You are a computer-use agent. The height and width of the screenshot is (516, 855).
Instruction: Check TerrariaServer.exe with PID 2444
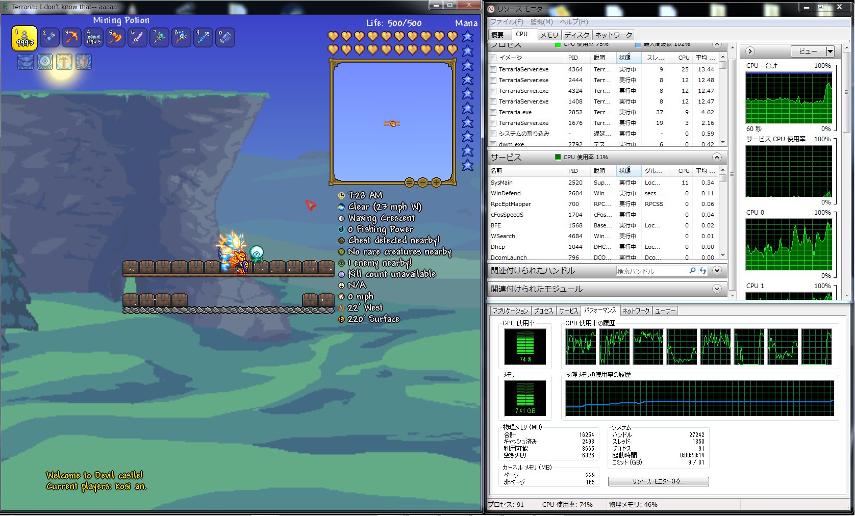493,80
